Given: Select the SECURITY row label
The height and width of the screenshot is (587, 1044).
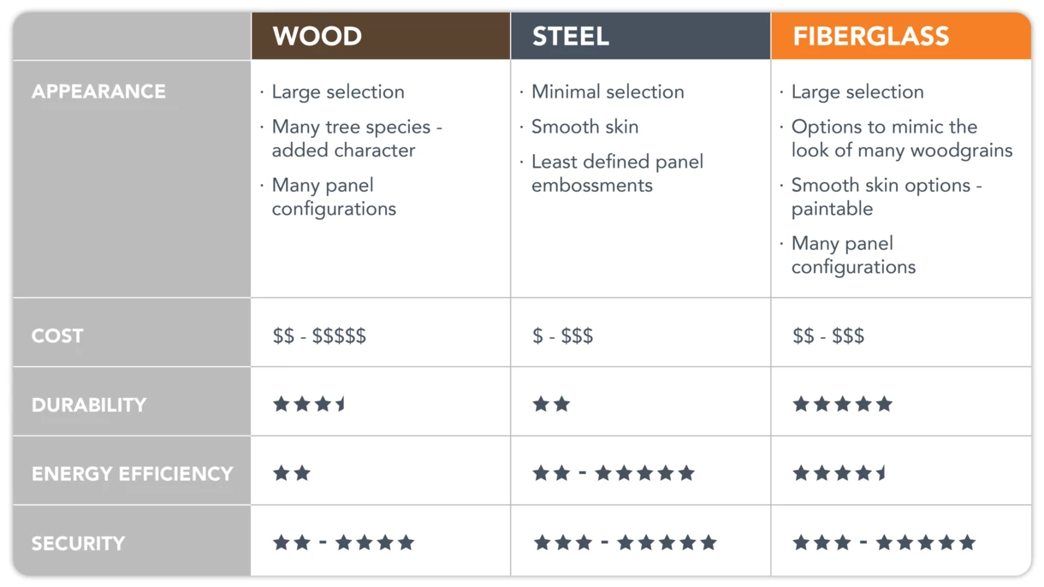Looking at the screenshot, I should (x=78, y=543).
